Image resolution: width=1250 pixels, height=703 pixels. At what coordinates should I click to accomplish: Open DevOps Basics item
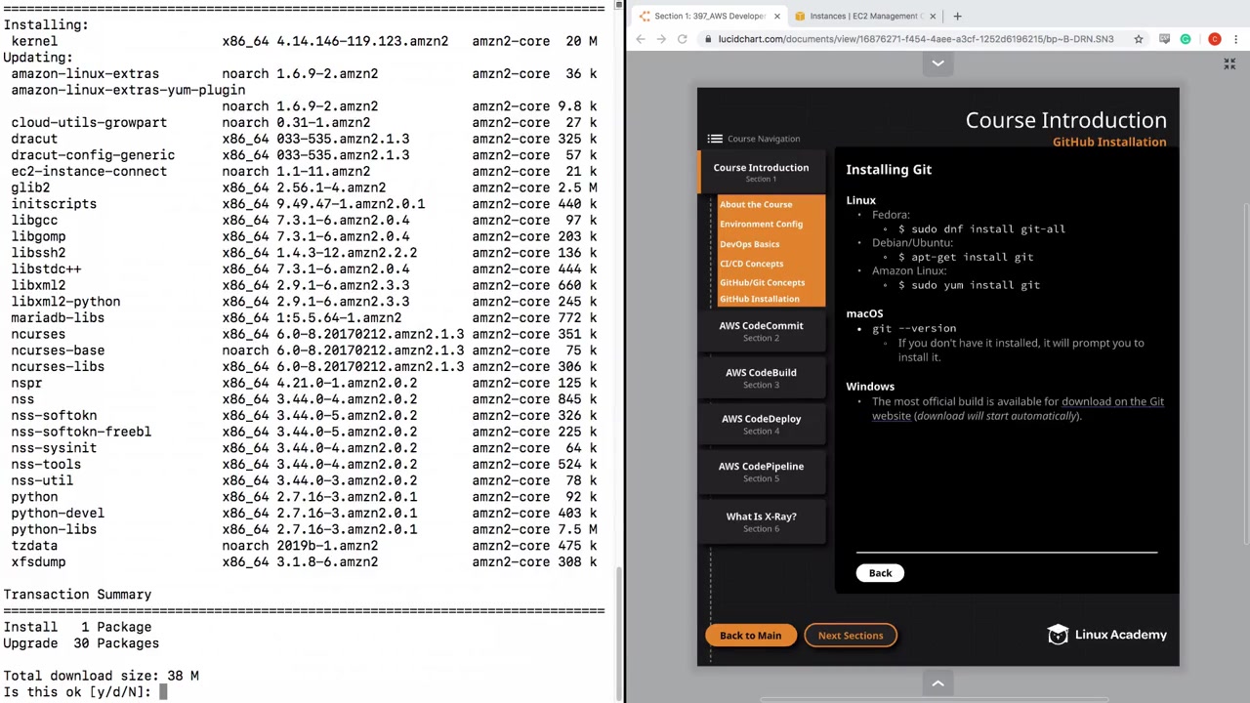749,244
